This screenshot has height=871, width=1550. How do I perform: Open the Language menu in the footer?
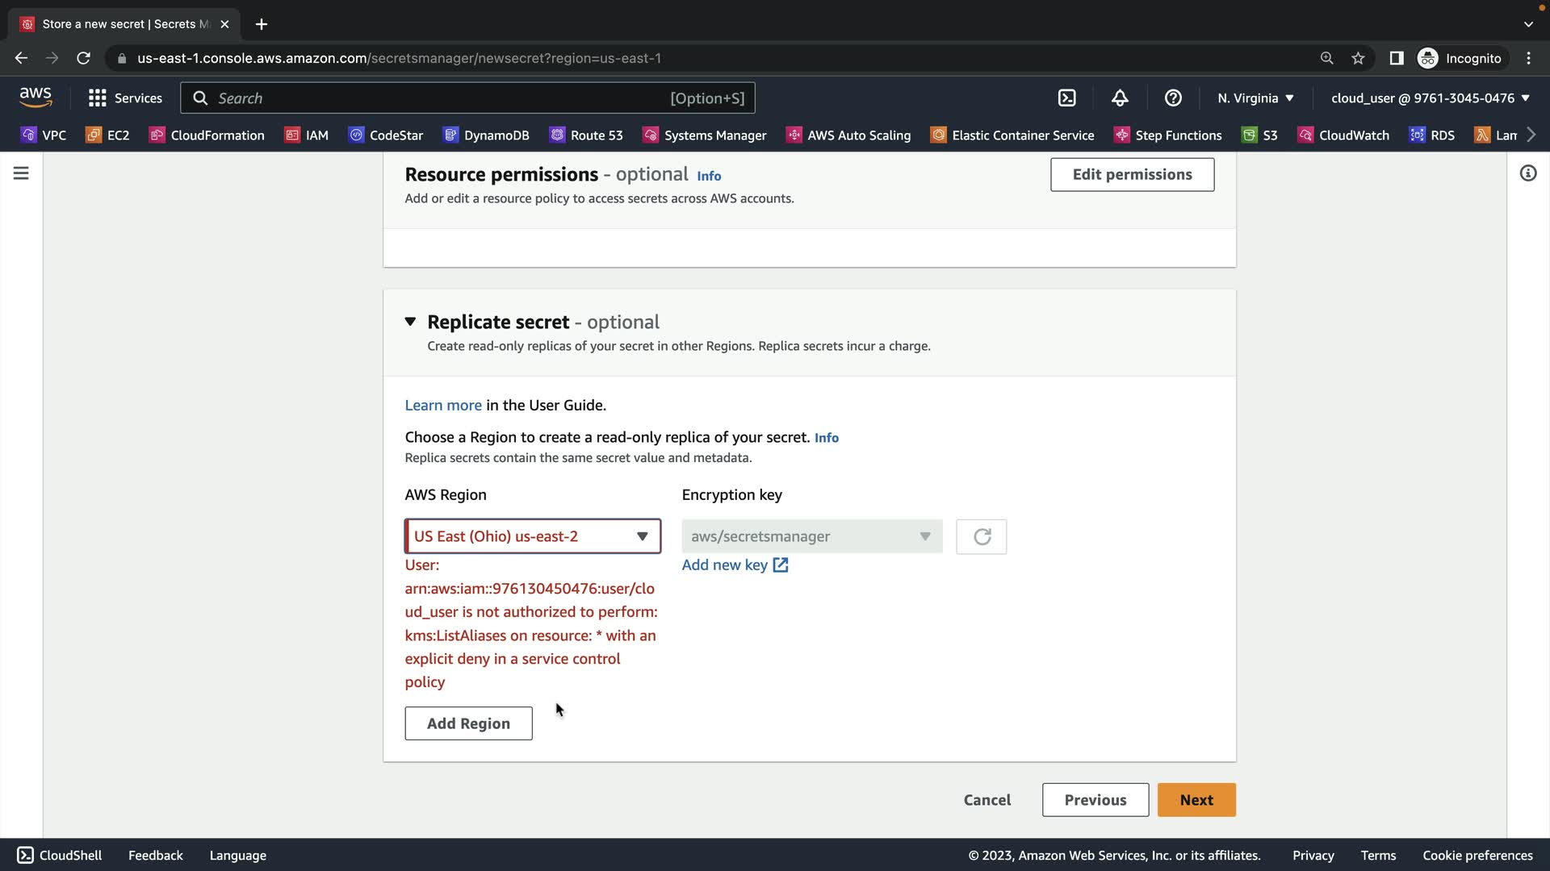tap(237, 855)
